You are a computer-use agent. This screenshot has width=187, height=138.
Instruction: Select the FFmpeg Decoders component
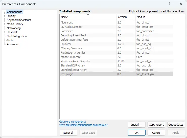tap(116, 48)
